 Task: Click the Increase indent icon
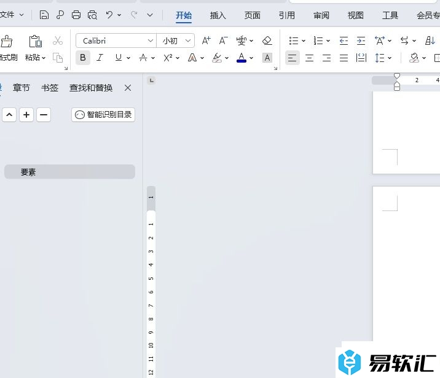pos(361,41)
